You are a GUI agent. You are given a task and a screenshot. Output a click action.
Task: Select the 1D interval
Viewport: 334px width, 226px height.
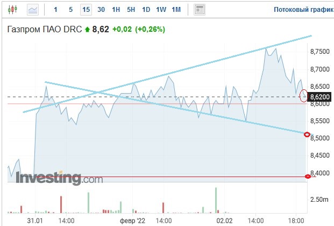146,10
